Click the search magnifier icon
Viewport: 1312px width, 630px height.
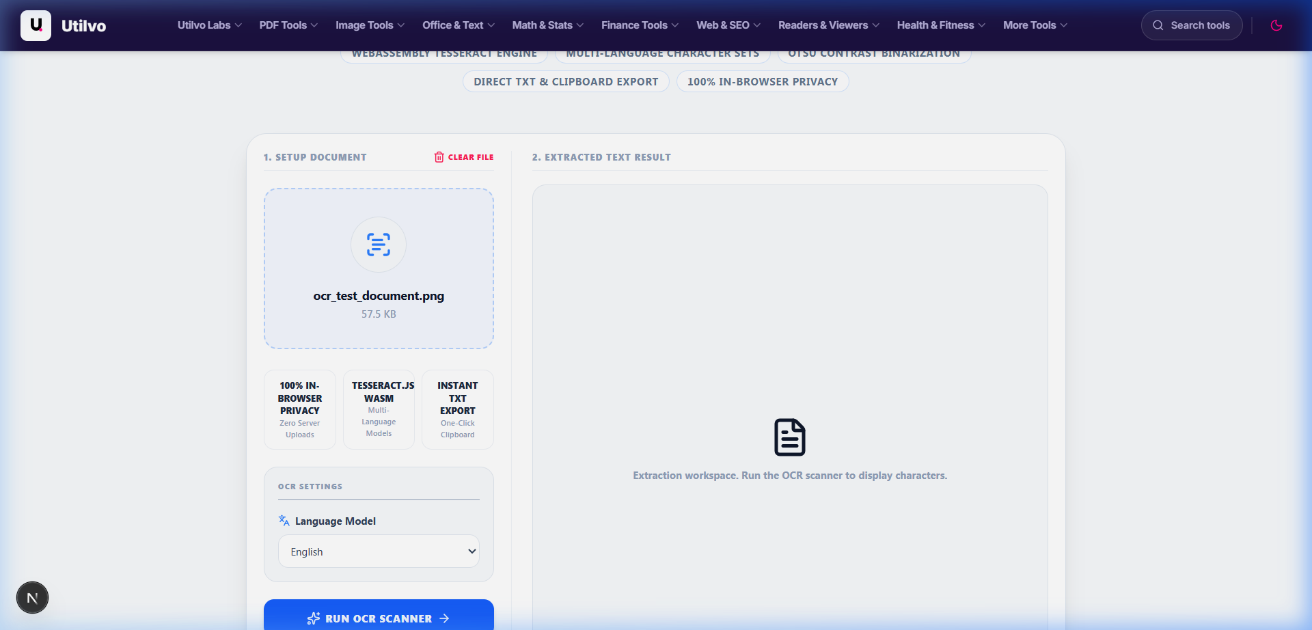click(1158, 25)
